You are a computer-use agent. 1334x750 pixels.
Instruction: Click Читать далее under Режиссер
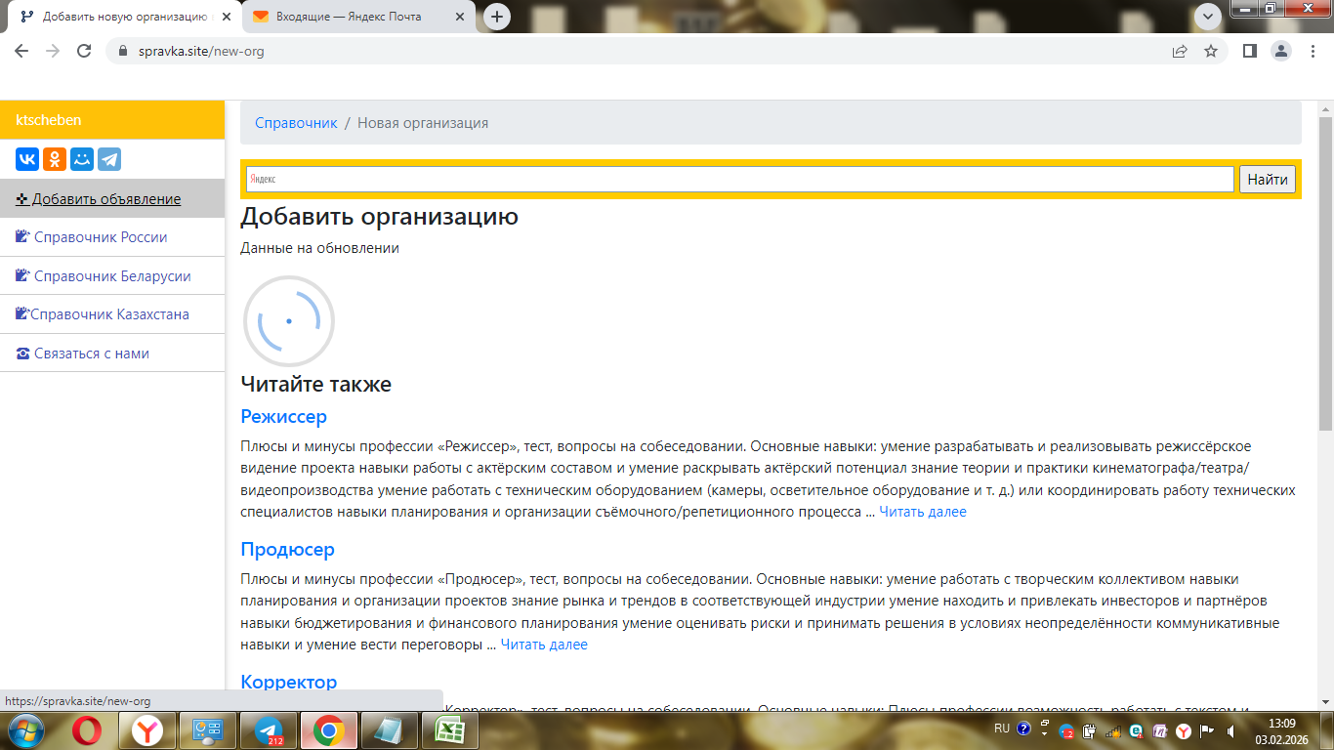point(923,512)
